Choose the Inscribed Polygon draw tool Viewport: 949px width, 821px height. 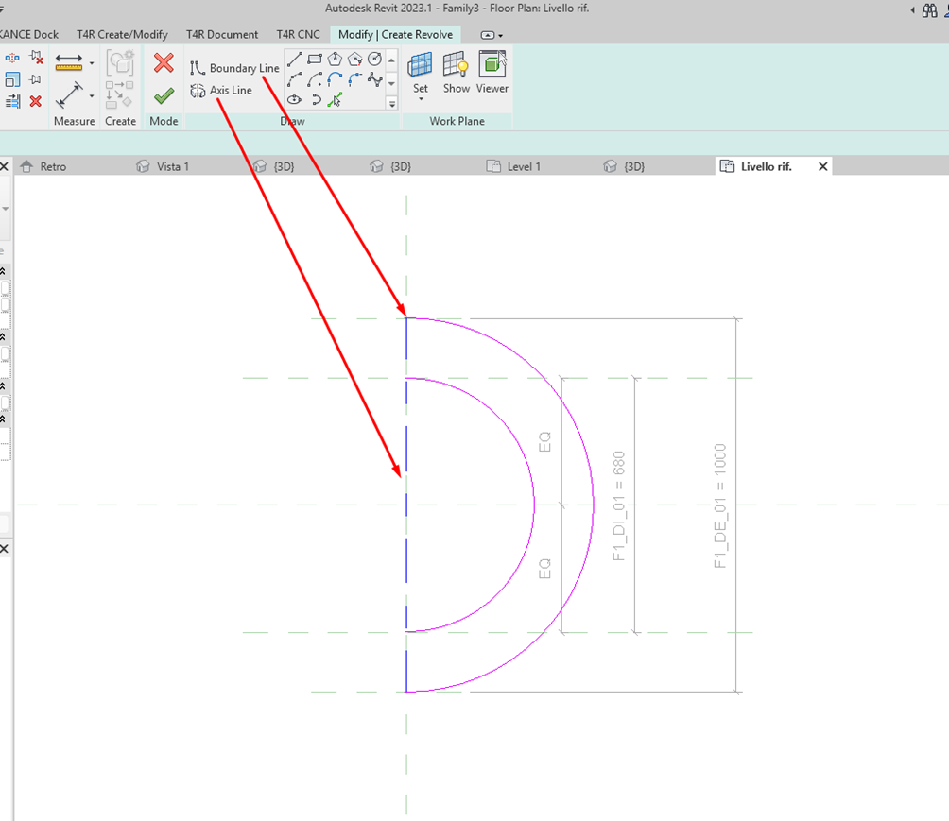pos(335,60)
